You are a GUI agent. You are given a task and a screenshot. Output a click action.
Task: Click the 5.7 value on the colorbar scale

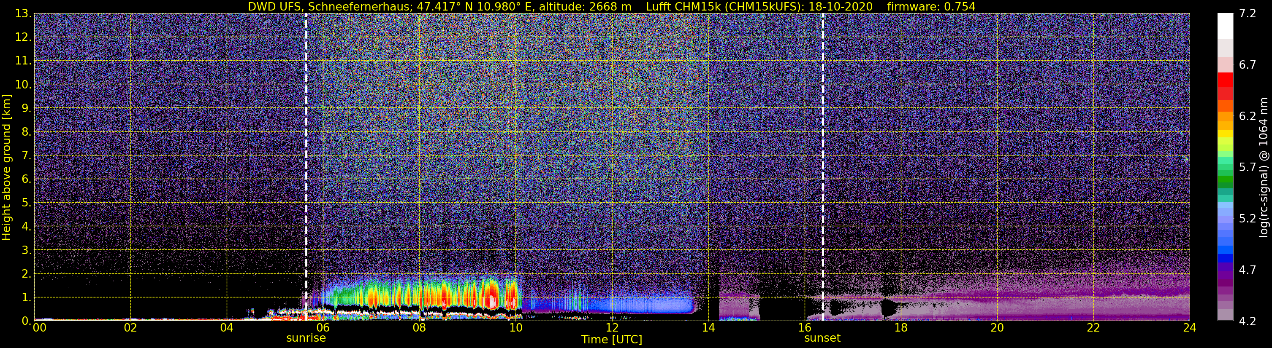tap(1248, 168)
